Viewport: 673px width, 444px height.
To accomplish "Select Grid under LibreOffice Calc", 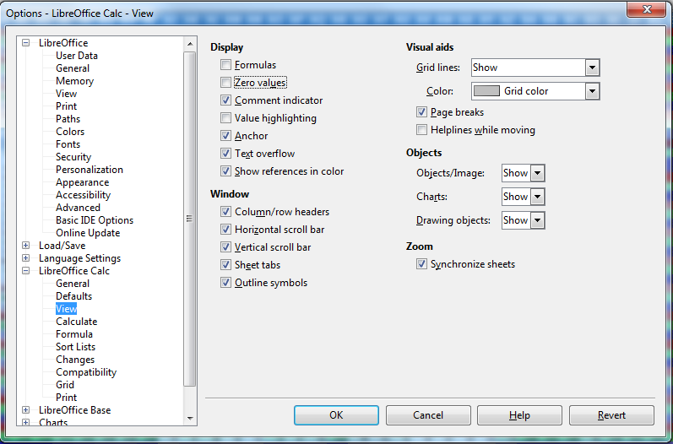I will point(65,385).
